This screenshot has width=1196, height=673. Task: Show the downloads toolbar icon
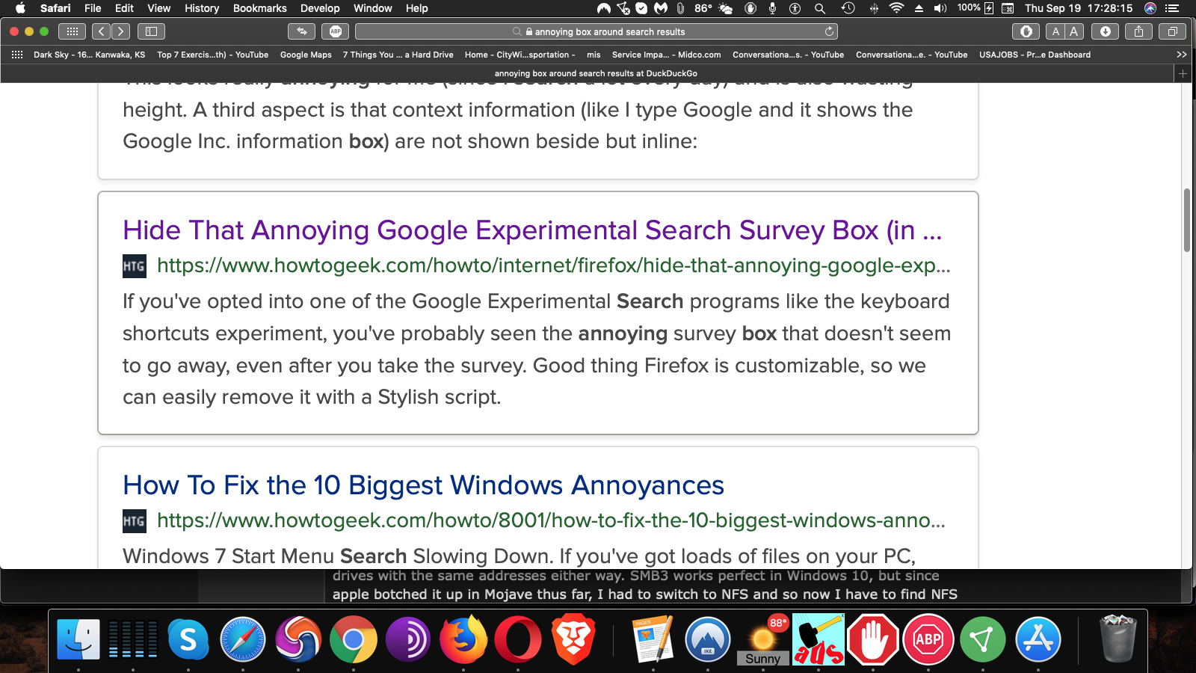[x=1105, y=31]
